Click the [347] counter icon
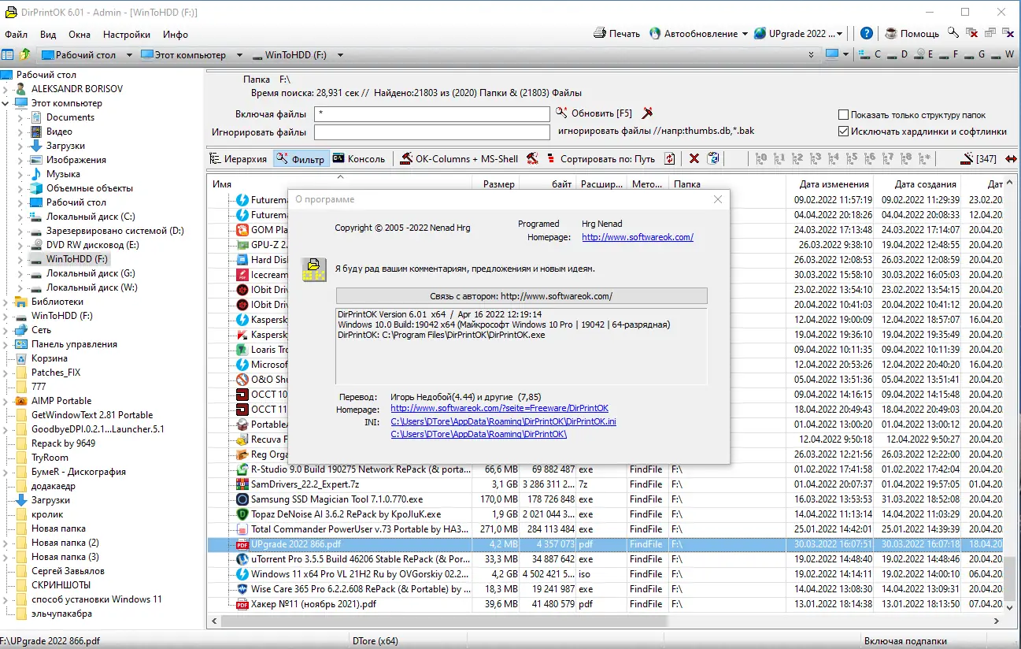Image resolution: width=1021 pixels, height=649 pixels. click(978, 158)
